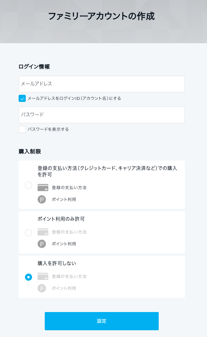This screenshot has width=207, height=337.
Task: Click card icon under ポイント利用のみ許可
Action: click(43, 232)
